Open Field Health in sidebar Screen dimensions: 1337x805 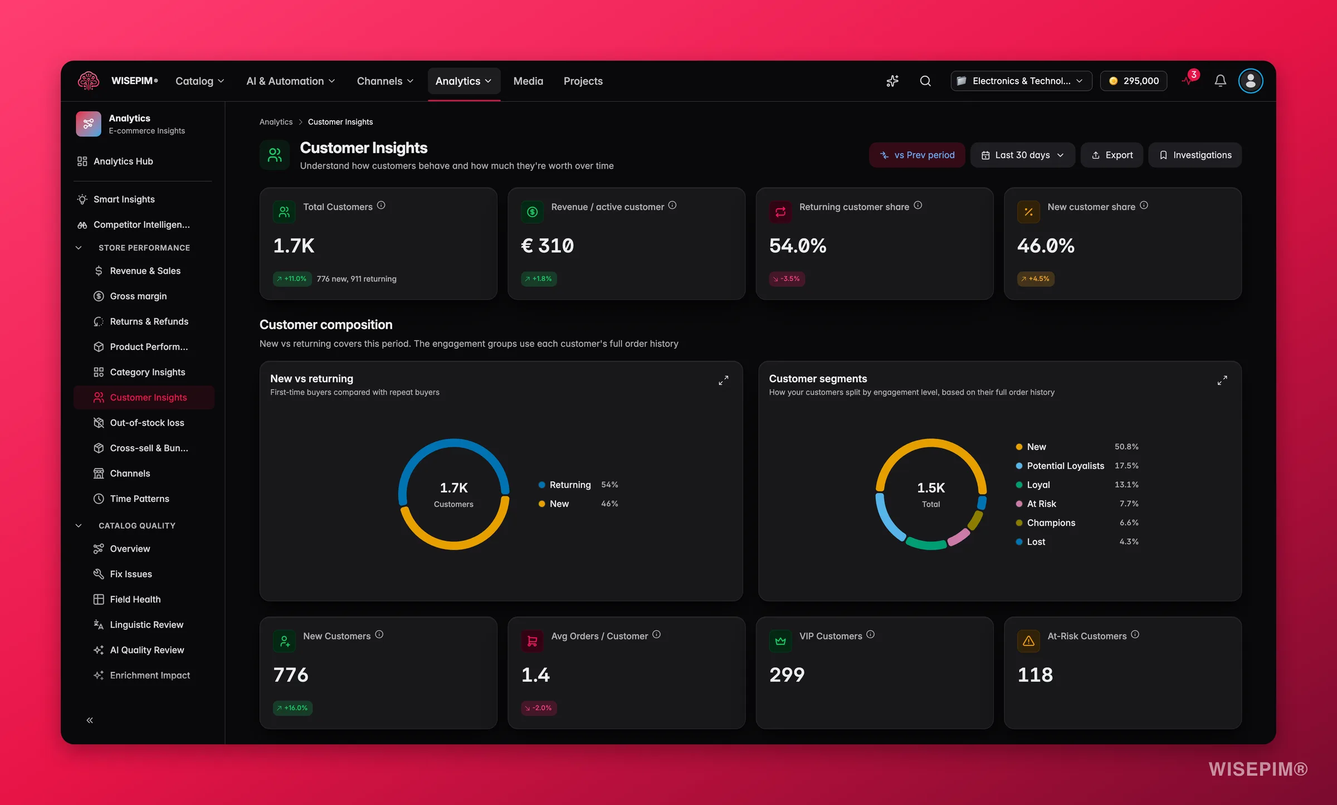point(144,599)
